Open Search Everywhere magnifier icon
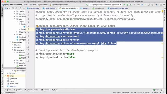167x94 pixels. pyautogui.click(x=164, y=5)
